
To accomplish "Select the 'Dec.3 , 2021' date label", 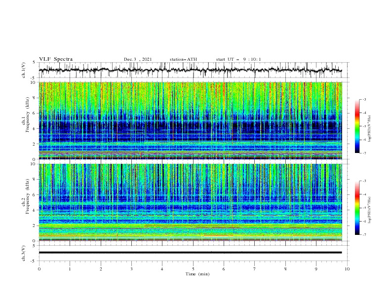I will [x=138, y=59].
